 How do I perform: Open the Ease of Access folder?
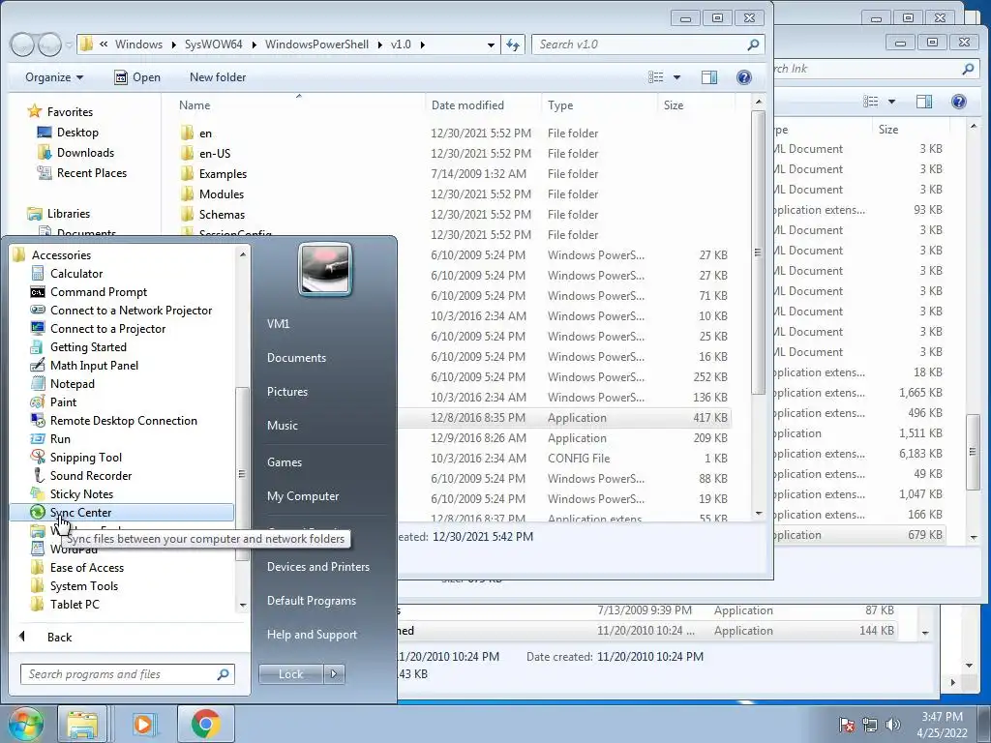tap(86, 567)
